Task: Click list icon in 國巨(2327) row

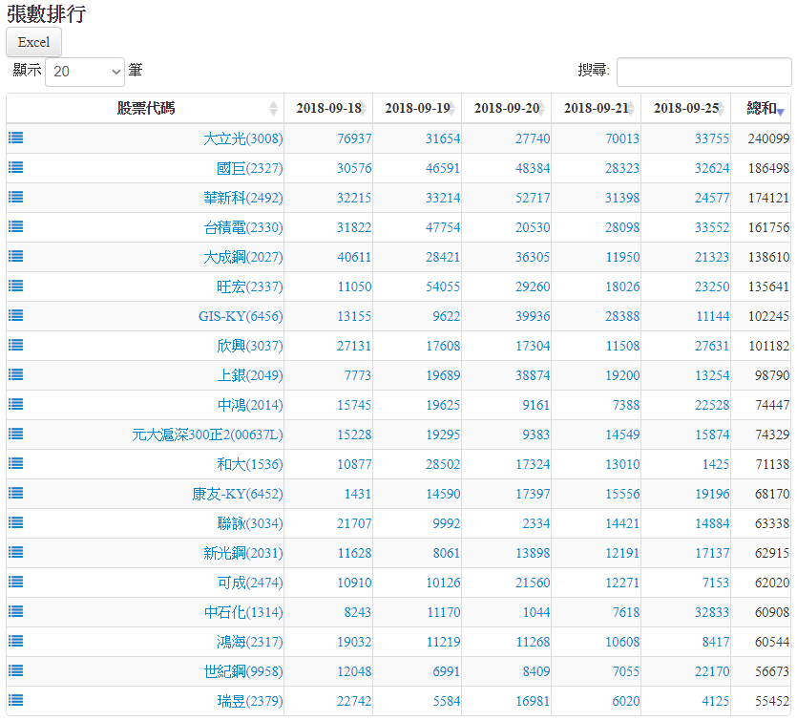Action: point(15,167)
